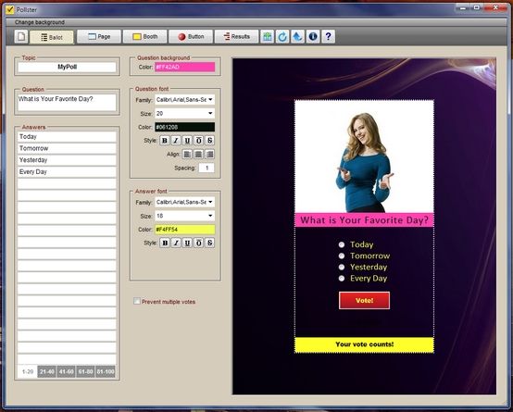
Task: Toggle overline in Answer font style
Action: 198,243
